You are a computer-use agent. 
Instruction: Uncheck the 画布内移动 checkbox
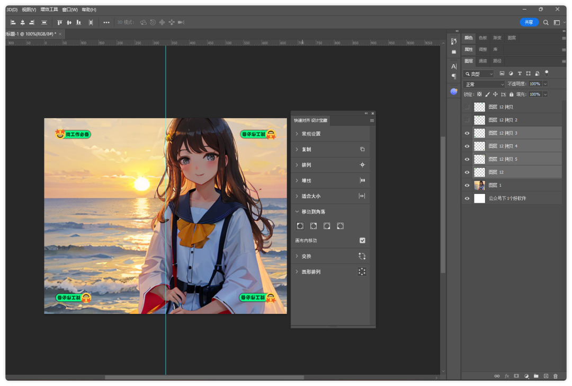point(362,240)
